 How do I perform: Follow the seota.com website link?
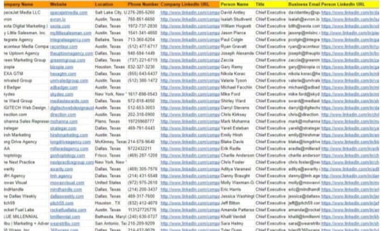pos(60,26)
